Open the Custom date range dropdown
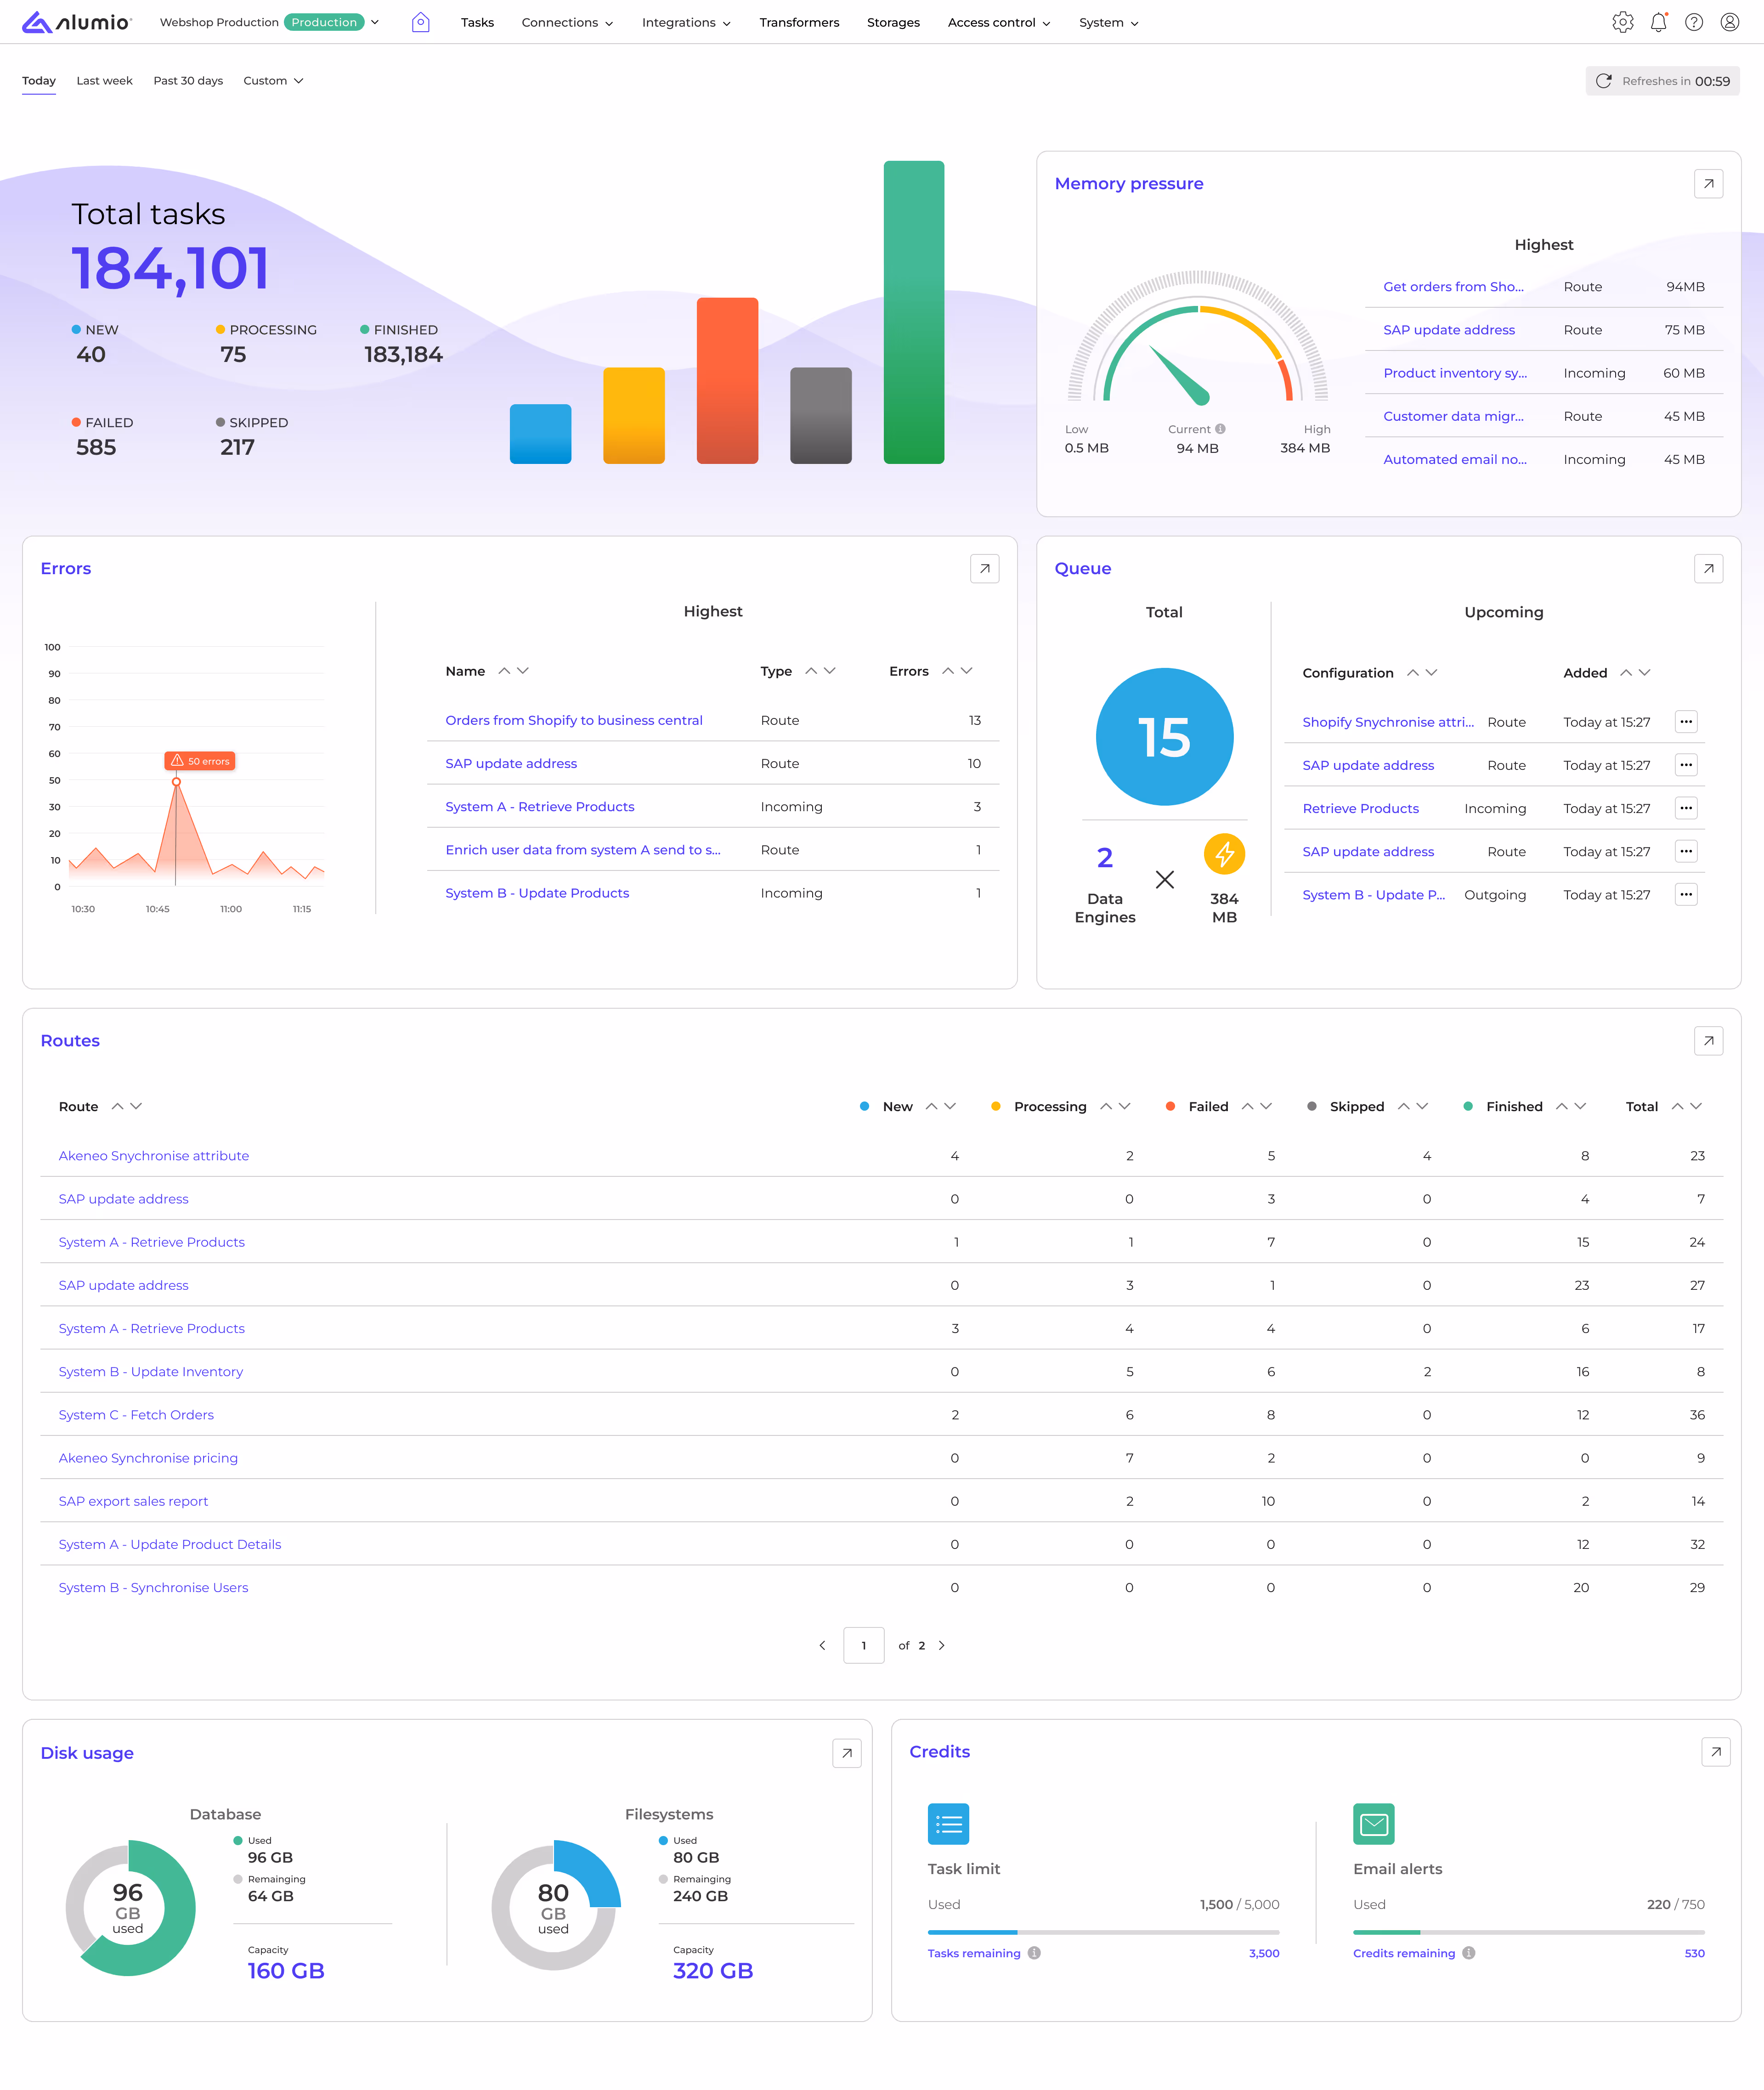Viewport: 1764px width, 2090px height. [x=273, y=81]
